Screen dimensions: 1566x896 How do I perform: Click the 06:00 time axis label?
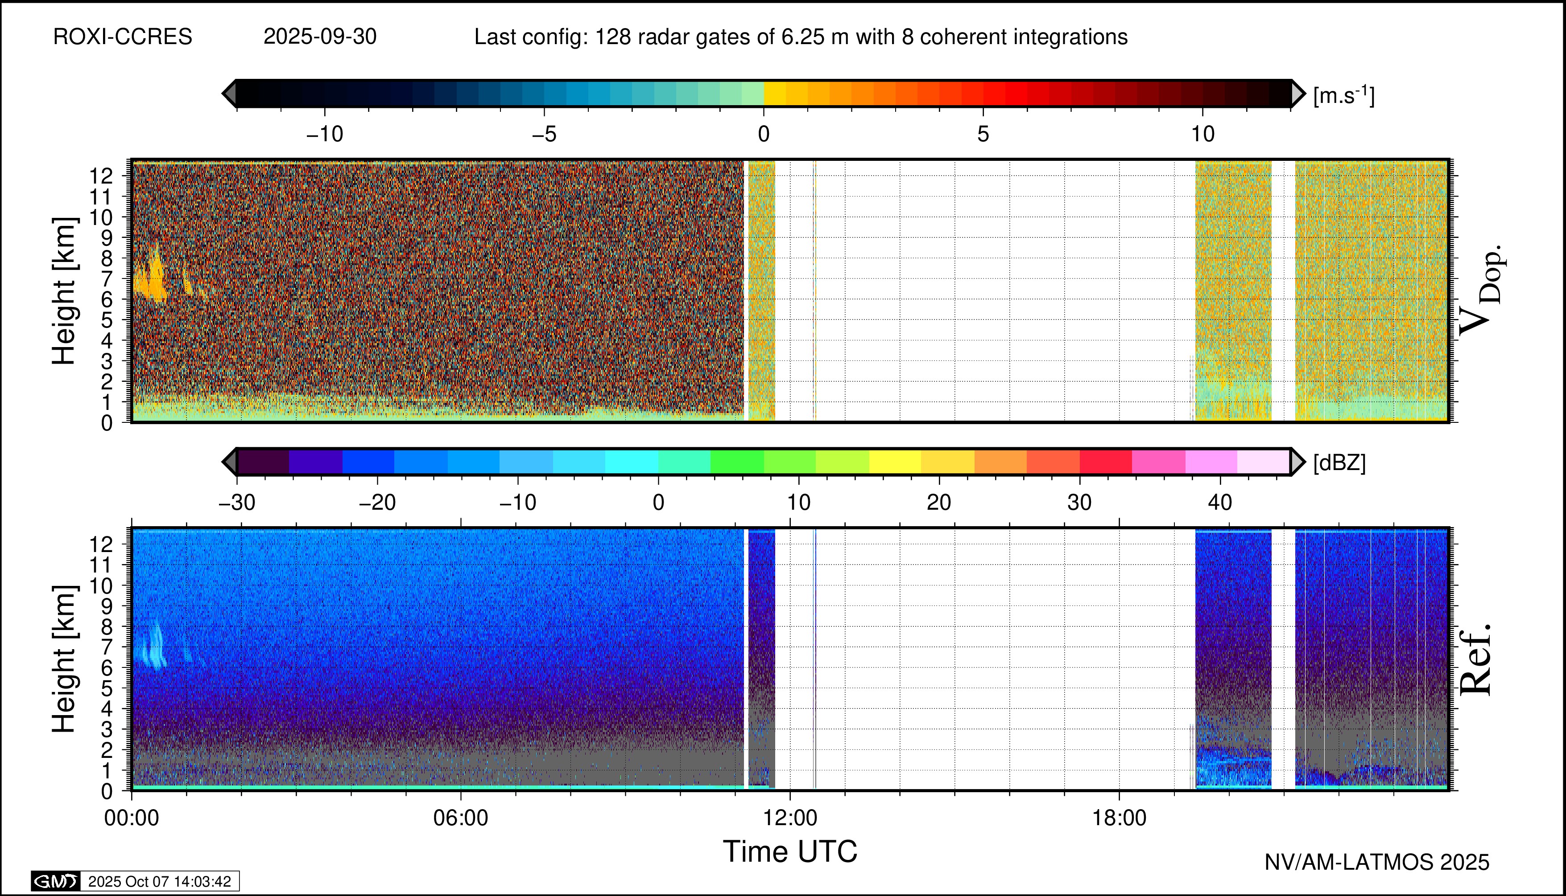coord(461,818)
